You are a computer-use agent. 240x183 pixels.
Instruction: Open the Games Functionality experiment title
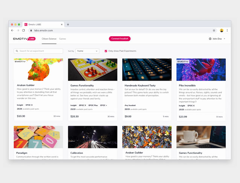pyautogui.click(x=82, y=85)
